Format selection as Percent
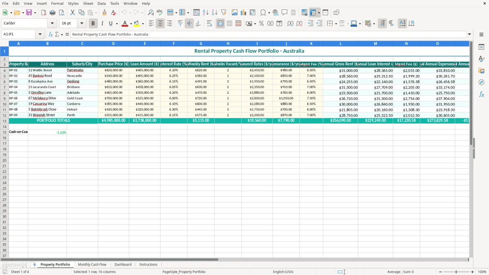 [x=261, y=24]
